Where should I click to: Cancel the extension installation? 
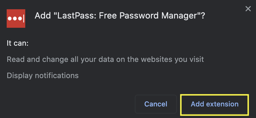[156, 104]
